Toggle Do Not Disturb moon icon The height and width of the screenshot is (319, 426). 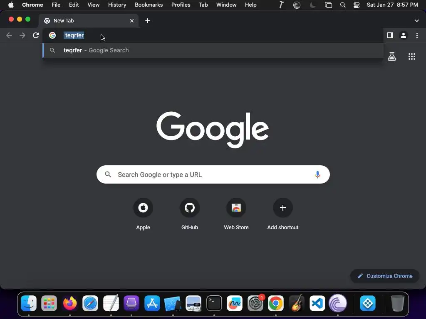(x=313, y=5)
